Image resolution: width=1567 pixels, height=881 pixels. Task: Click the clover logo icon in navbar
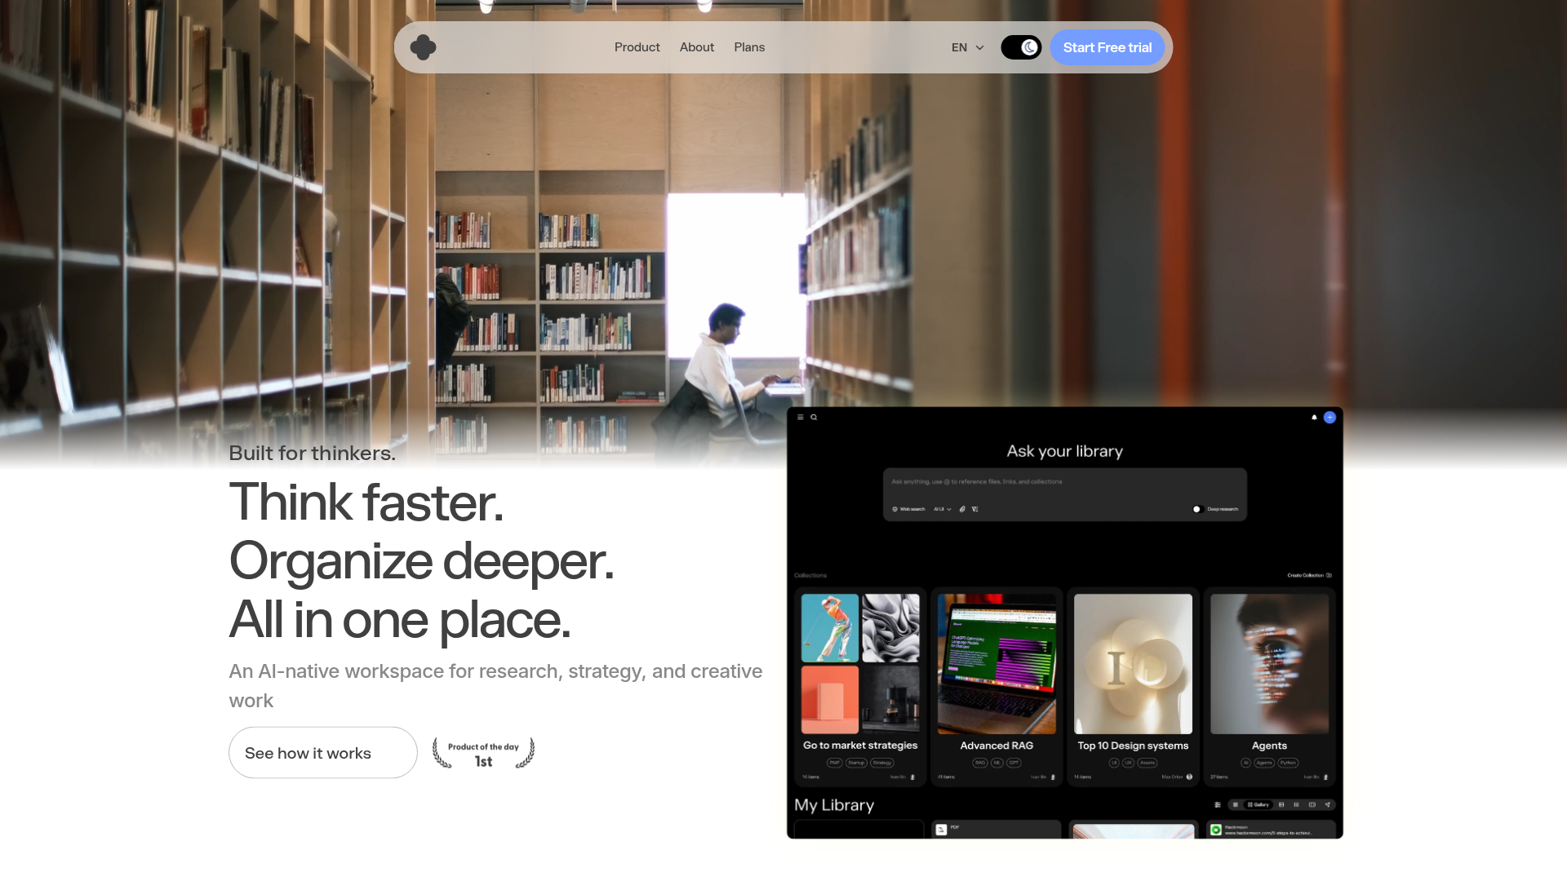click(x=423, y=47)
